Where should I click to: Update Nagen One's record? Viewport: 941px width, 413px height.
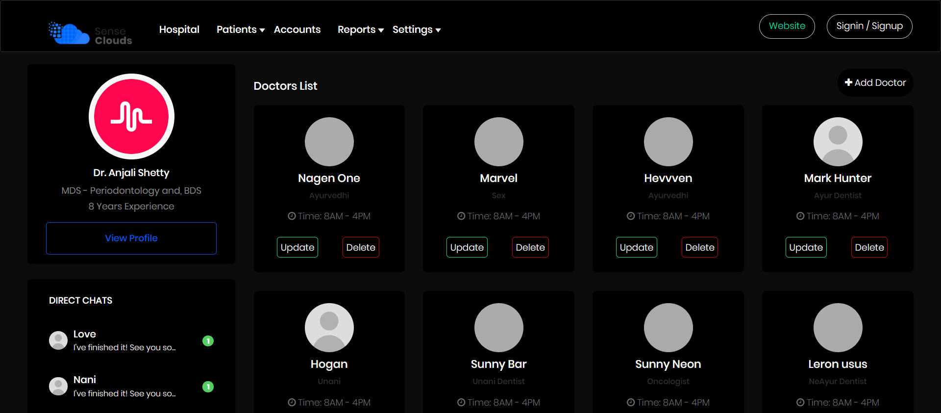[x=297, y=247]
